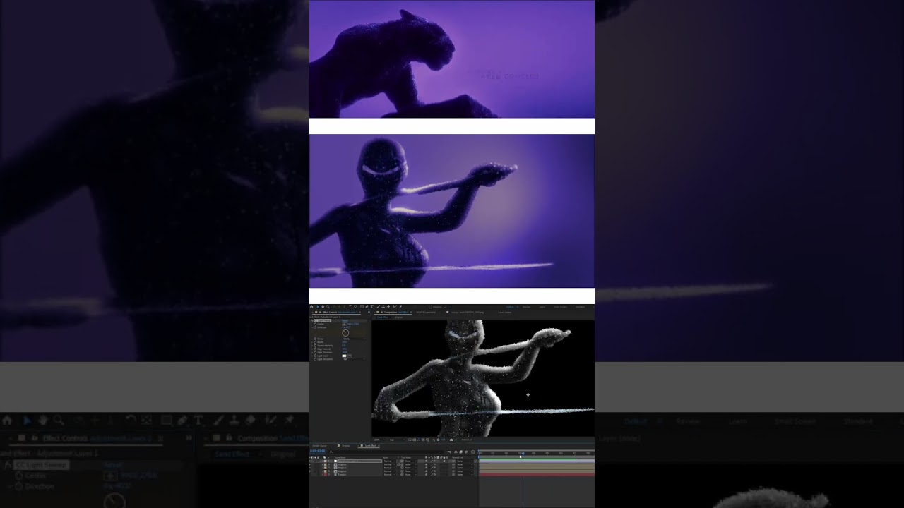
Task: Click the purple panther silhouette image
Action: (x=452, y=59)
